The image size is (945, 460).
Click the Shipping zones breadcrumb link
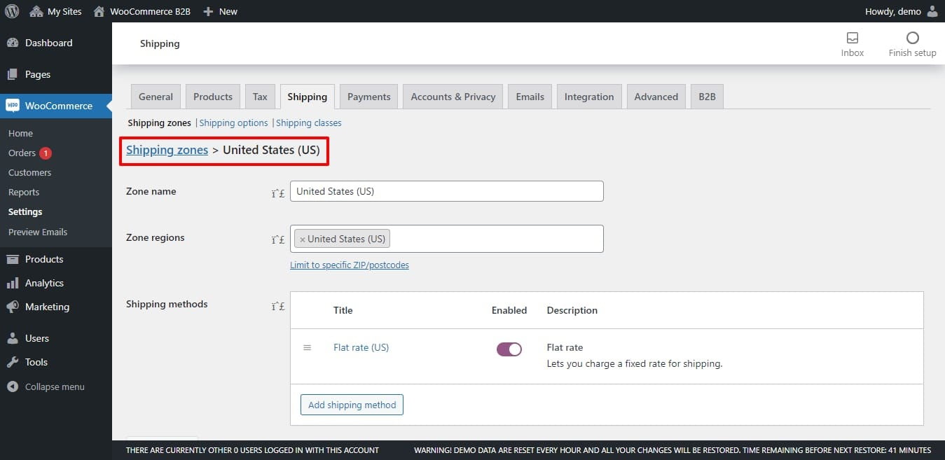click(167, 150)
